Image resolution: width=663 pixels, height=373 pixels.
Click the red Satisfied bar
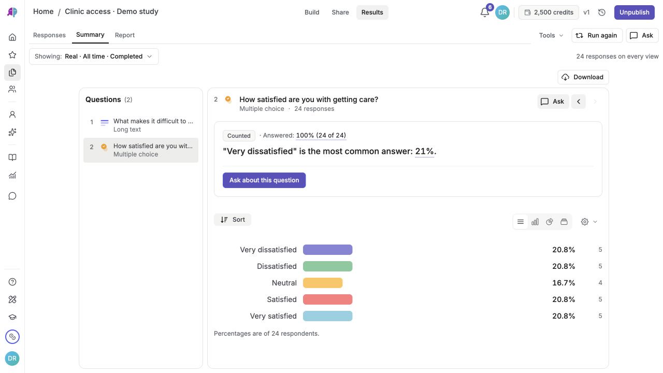coord(328,299)
